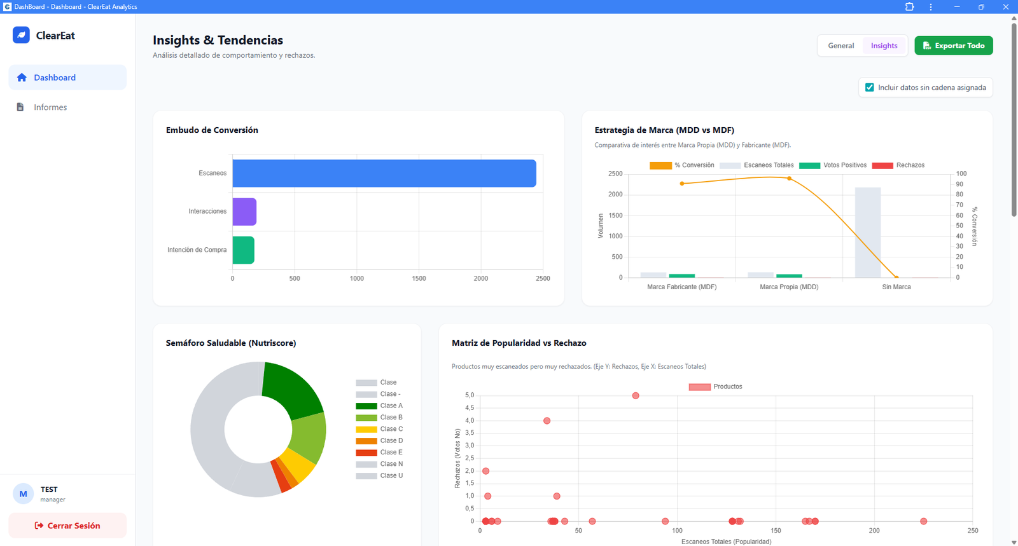Click the user avatar with letter M
This screenshot has width=1018, height=546.
[24, 494]
